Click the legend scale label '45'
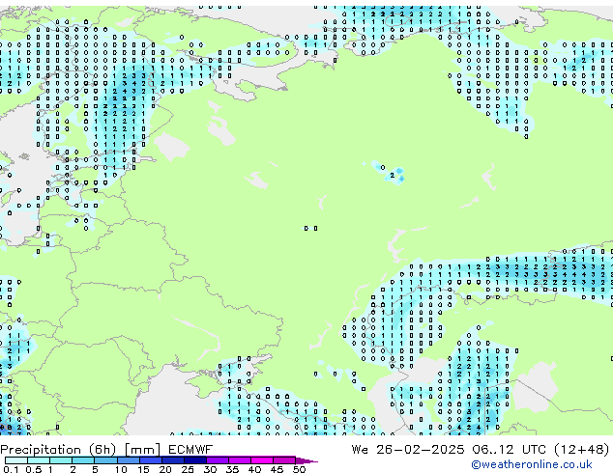The height and width of the screenshot is (473, 613). click(x=277, y=469)
